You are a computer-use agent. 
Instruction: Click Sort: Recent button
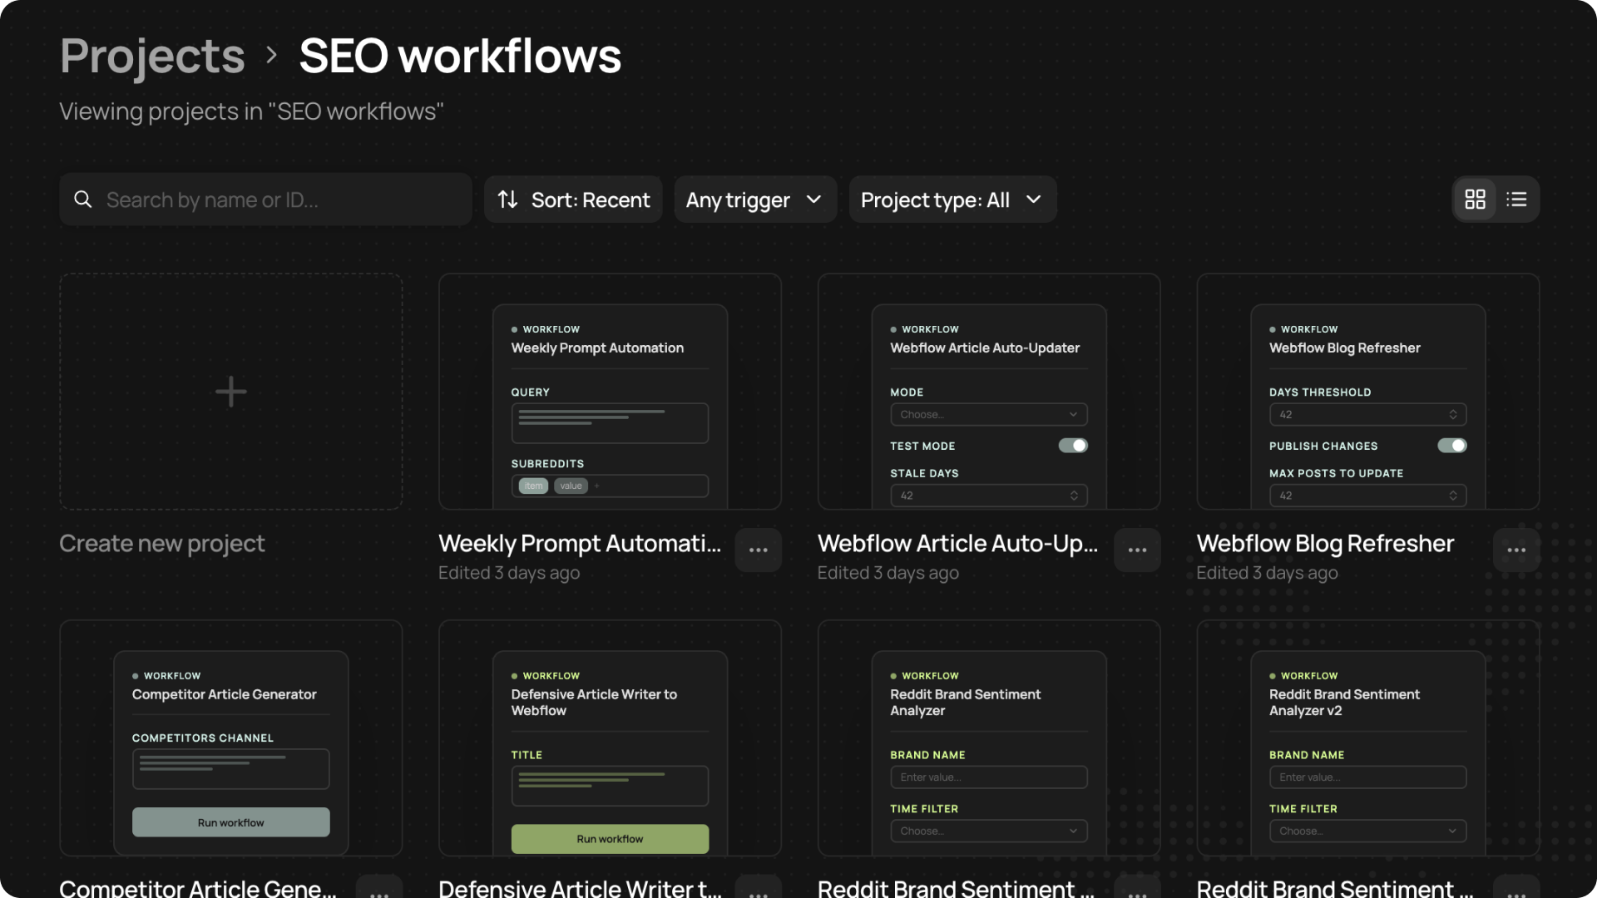pyautogui.click(x=590, y=200)
